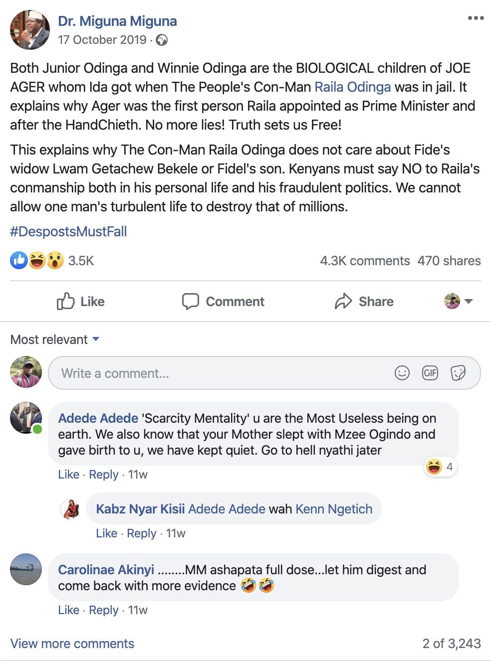Open the GIF picker in comment box
The height and width of the screenshot is (661, 491).
click(x=430, y=373)
